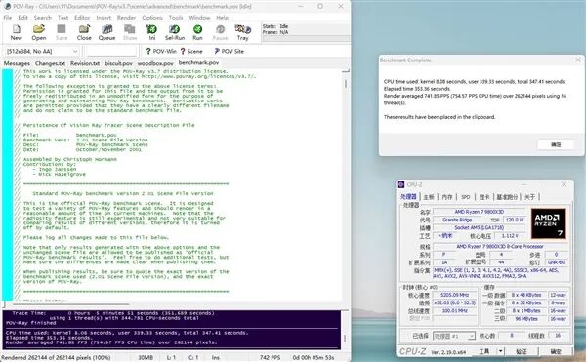586x362 pixels.
Task: Close the Benchmark Complete dialog
Action: coord(578,60)
